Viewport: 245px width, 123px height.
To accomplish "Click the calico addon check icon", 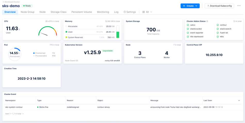I will [188, 25].
